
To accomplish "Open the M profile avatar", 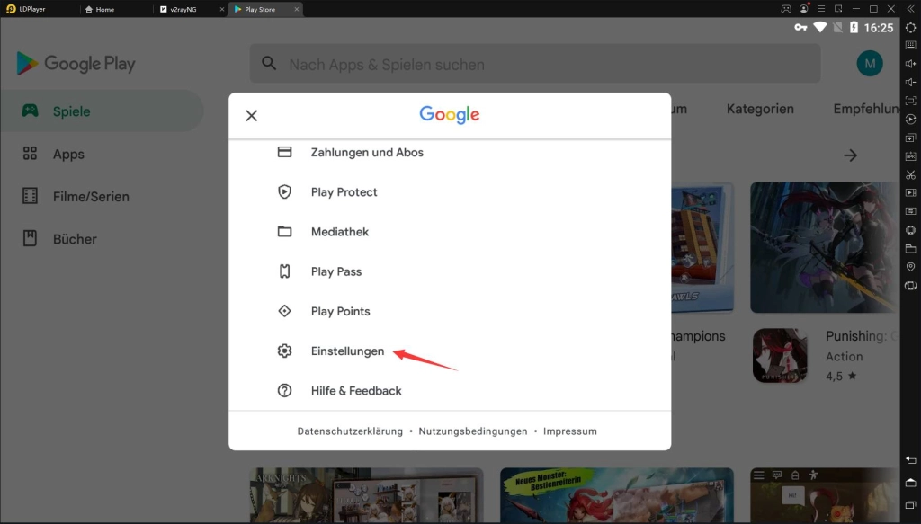I will point(870,64).
